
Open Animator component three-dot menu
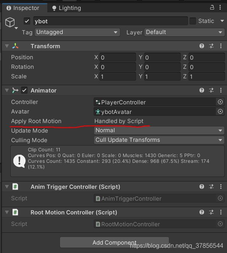(221, 90)
